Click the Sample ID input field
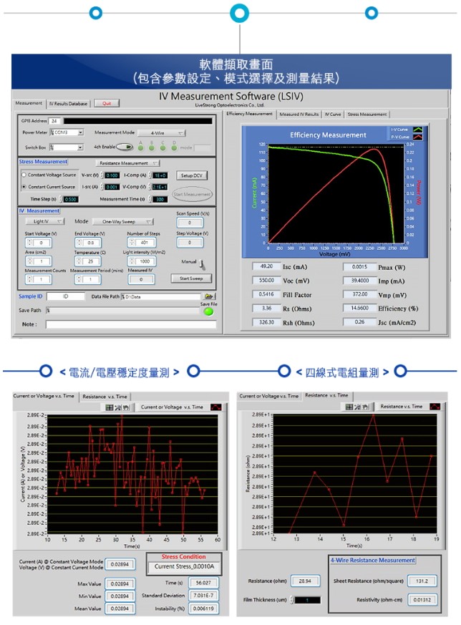 pos(65,296)
